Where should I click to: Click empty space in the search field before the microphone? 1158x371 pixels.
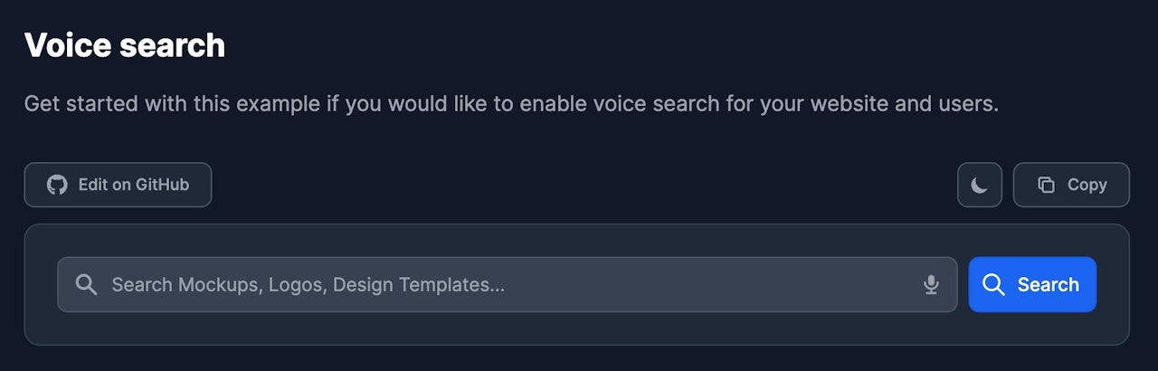click(724, 285)
